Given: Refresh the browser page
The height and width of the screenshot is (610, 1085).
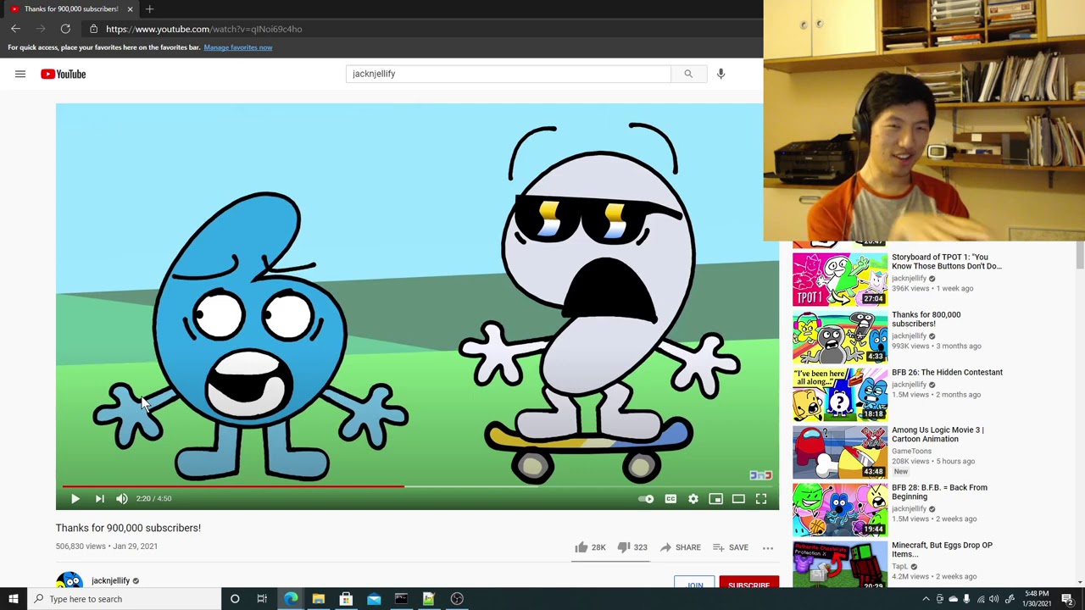Looking at the screenshot, I should pyautogui.click(x=65, y=29).
